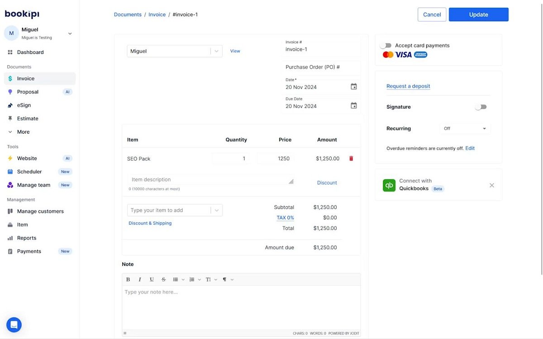Disable the invoice date field calendar toggle
This screenshot has height=339, width=543.
pos(354,87)
